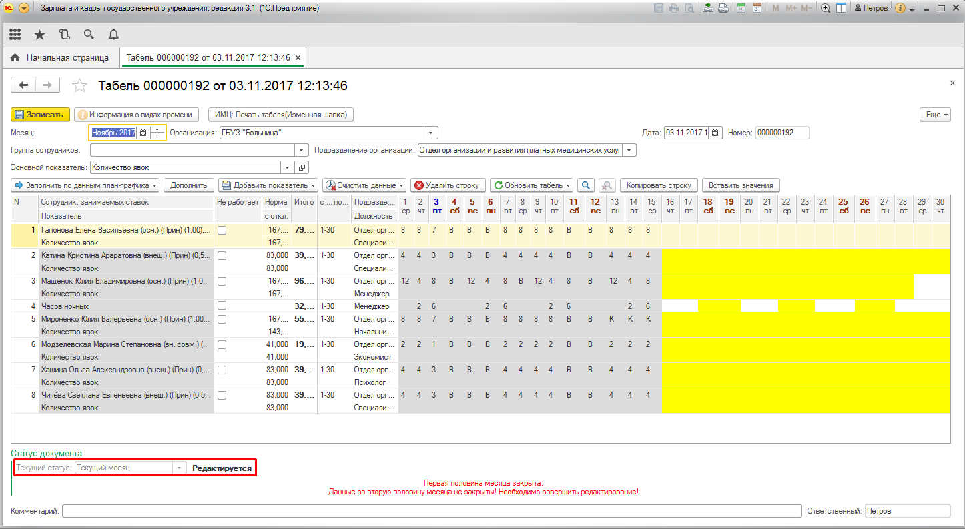Open the Группа сотрудников dropdown
The image size is (965, 529).
point(301,150)
